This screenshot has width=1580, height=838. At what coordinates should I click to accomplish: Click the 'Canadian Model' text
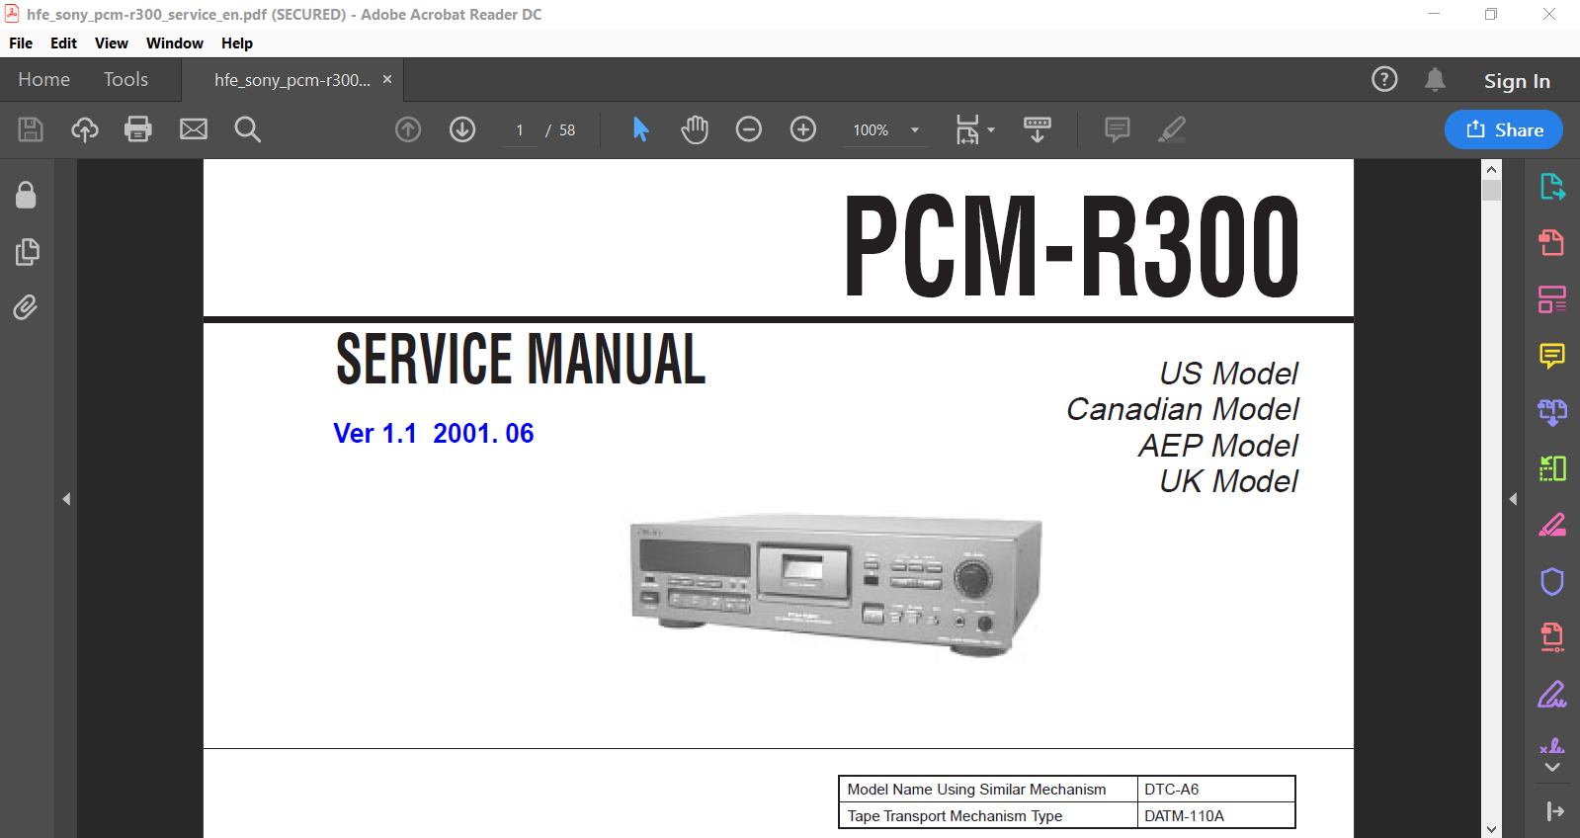click(x=1182, y=409)
